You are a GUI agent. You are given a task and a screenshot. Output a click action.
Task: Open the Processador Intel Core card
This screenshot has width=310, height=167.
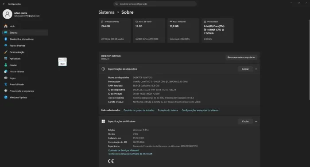[217, 30]
